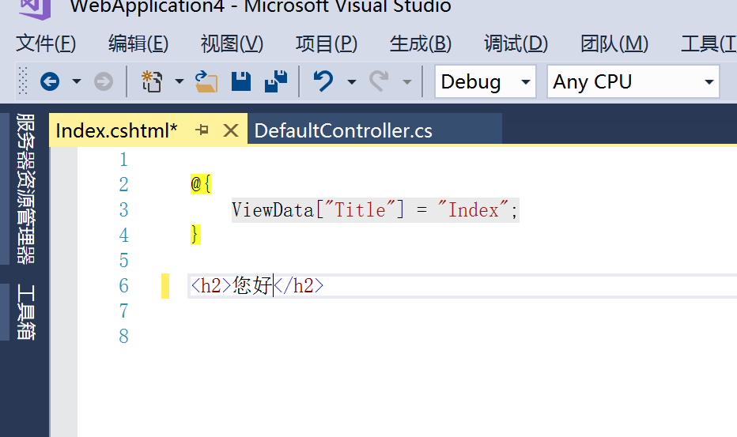Click the Navigate Forward arrow icon

104,81
